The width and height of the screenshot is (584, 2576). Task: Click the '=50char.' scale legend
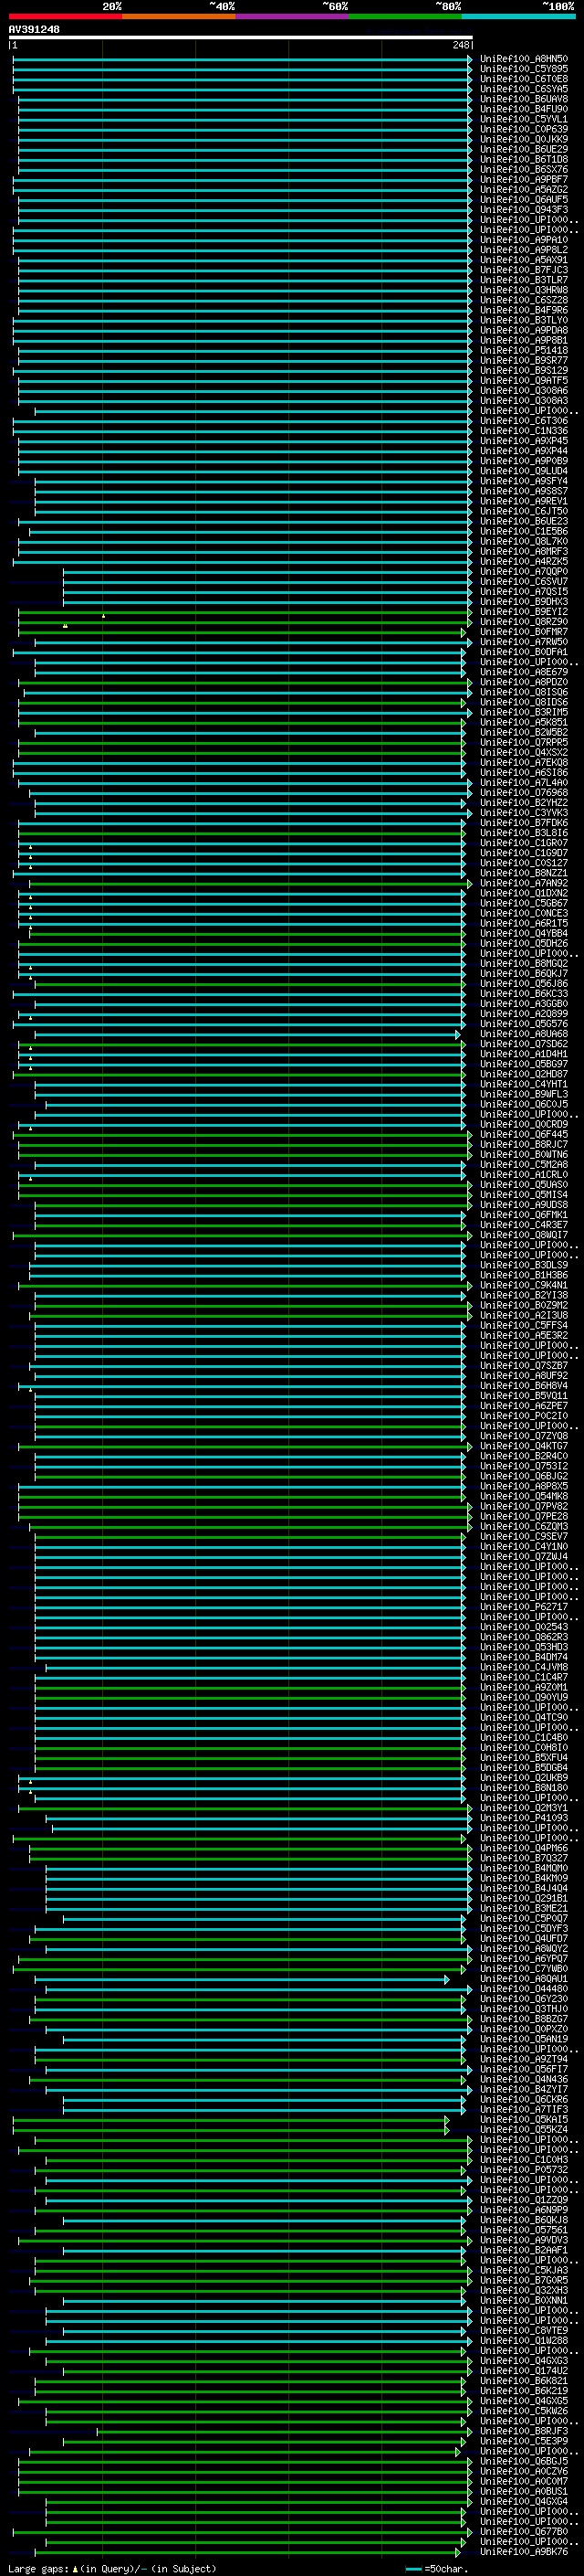click(445, 2568)
